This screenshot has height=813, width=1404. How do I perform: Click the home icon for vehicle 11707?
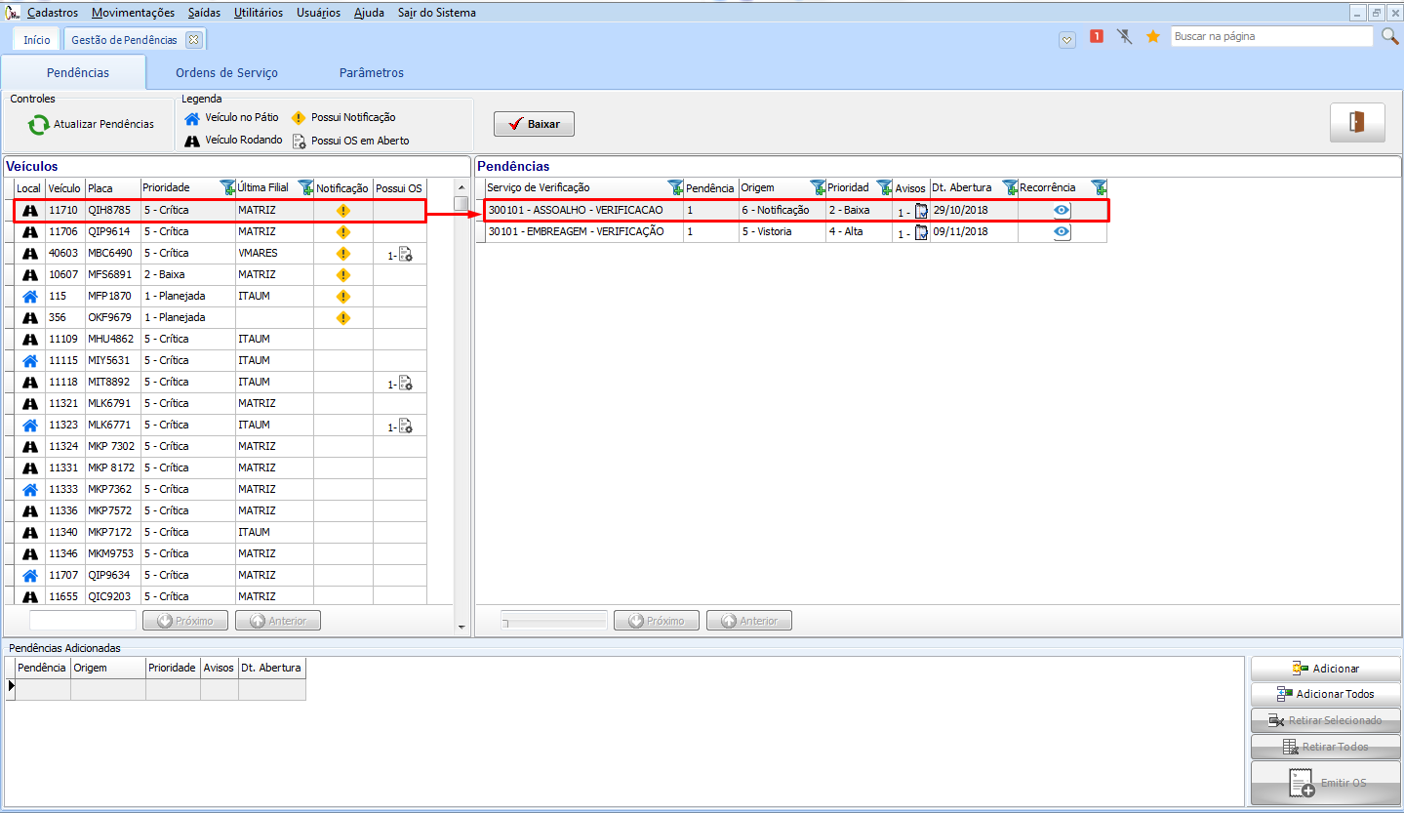point(30,575)
